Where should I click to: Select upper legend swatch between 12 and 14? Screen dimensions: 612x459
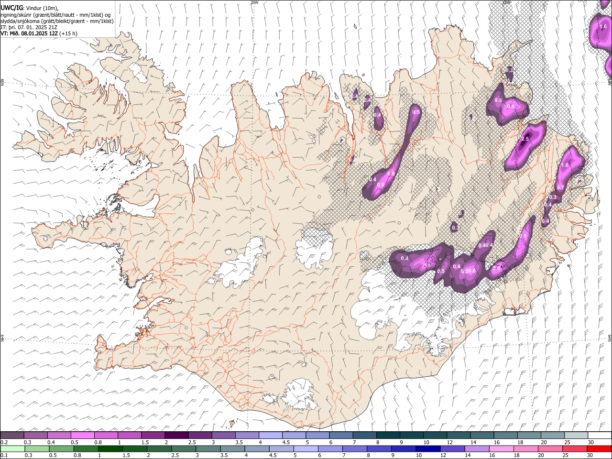[x=459, y=435]
